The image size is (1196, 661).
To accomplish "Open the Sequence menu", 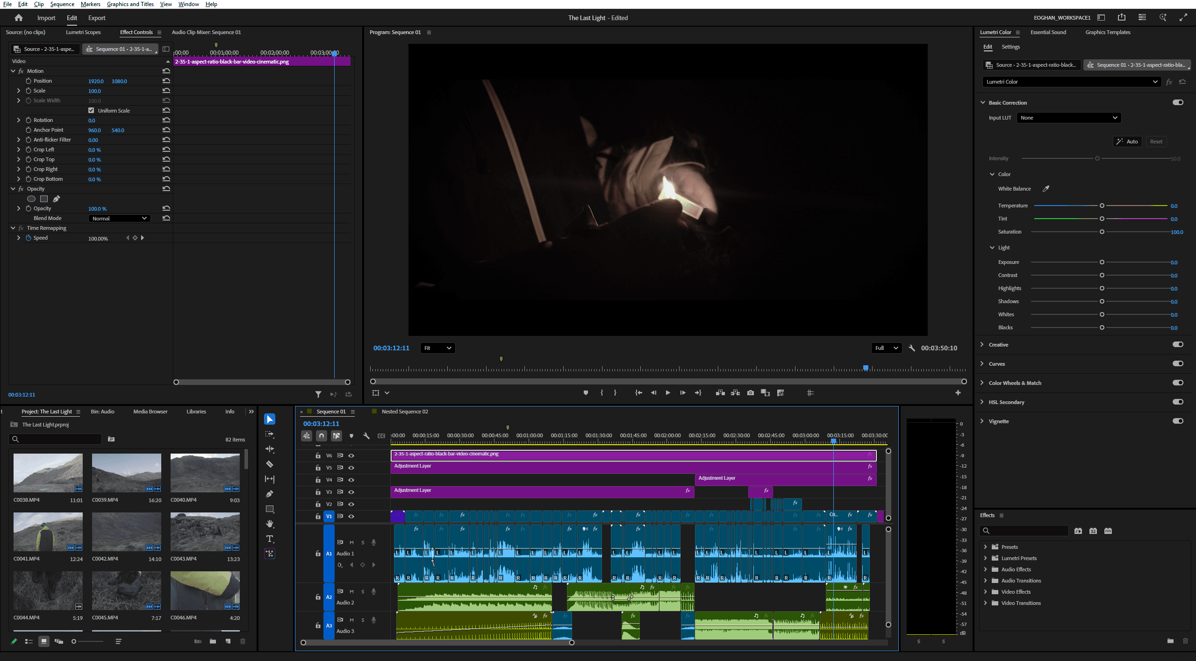I will click(x=62, y=4).
